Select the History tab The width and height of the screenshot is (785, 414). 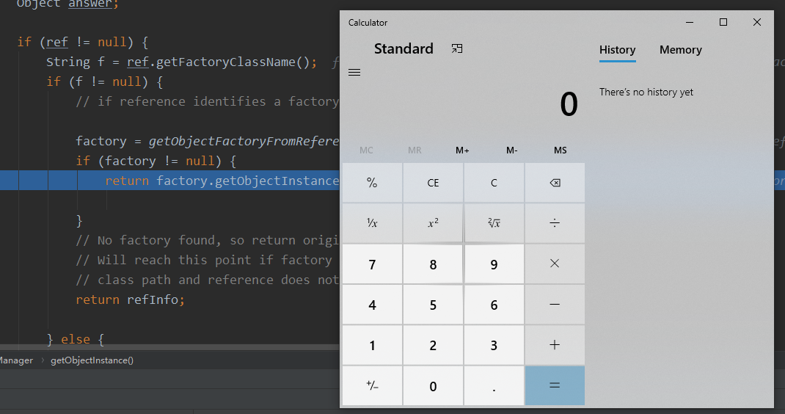click(617, 50)
